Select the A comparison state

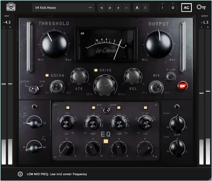[x=137, y=8]
